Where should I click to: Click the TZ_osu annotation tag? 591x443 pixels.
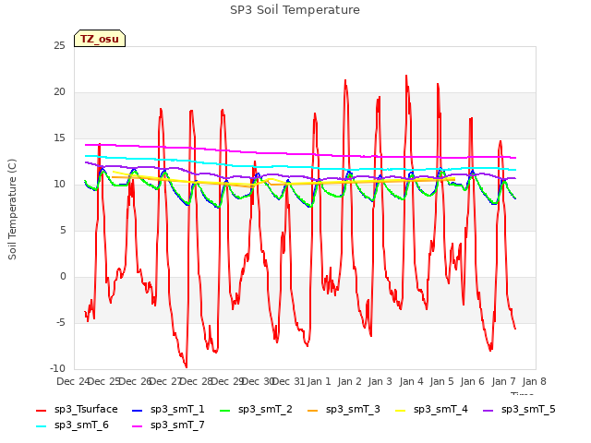pos(100,39)
